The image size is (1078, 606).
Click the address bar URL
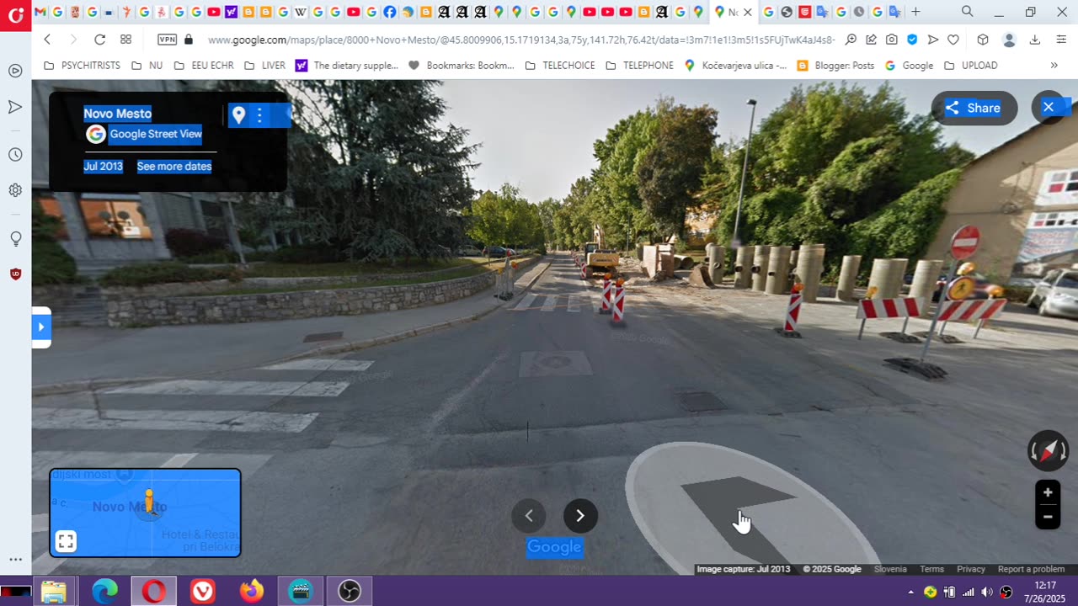(x=521, y=40)
